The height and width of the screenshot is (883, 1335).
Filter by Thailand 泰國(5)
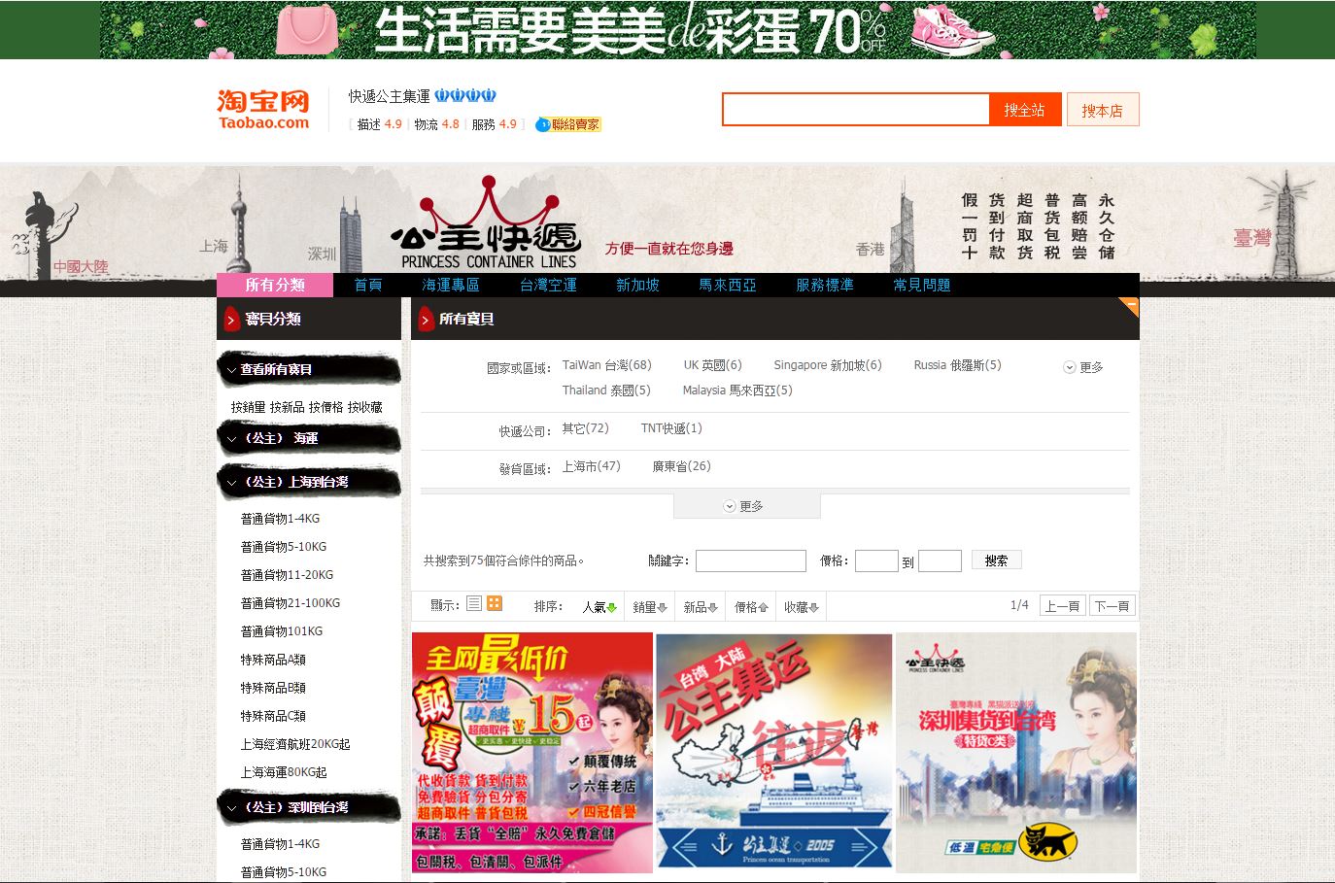[x=606, y=391]
